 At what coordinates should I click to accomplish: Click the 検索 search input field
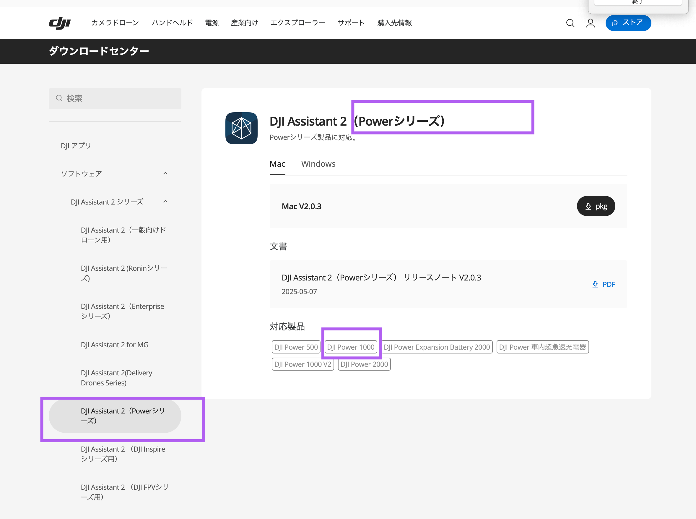[115, 99]
